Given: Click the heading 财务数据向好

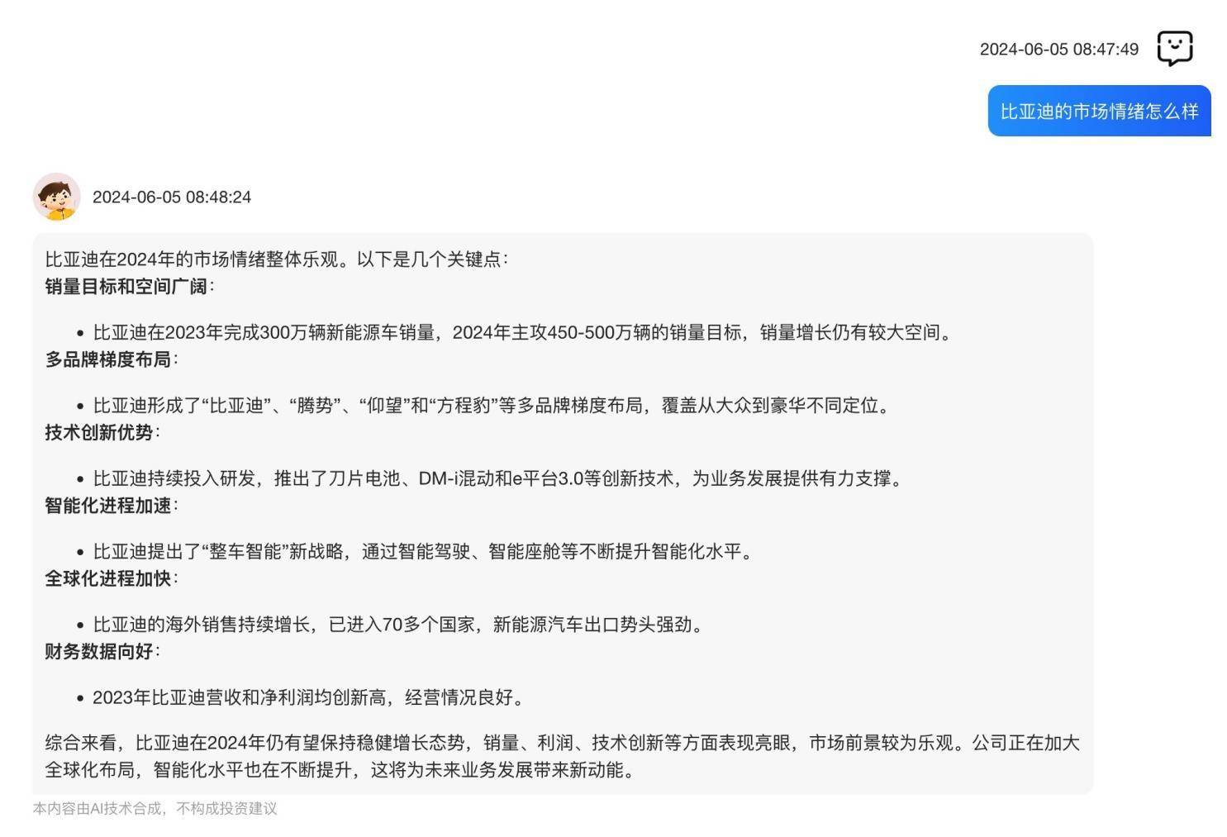Looking at the screenshot, I should coord(99,651).
